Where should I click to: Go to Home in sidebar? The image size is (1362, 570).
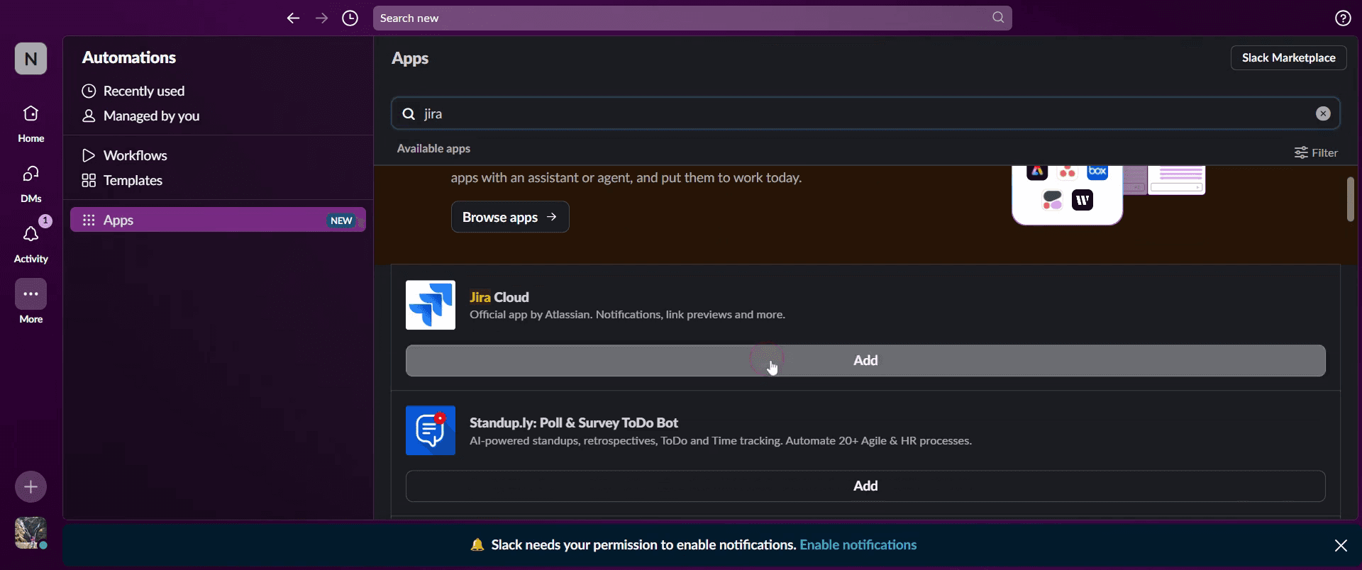point(31,123)
